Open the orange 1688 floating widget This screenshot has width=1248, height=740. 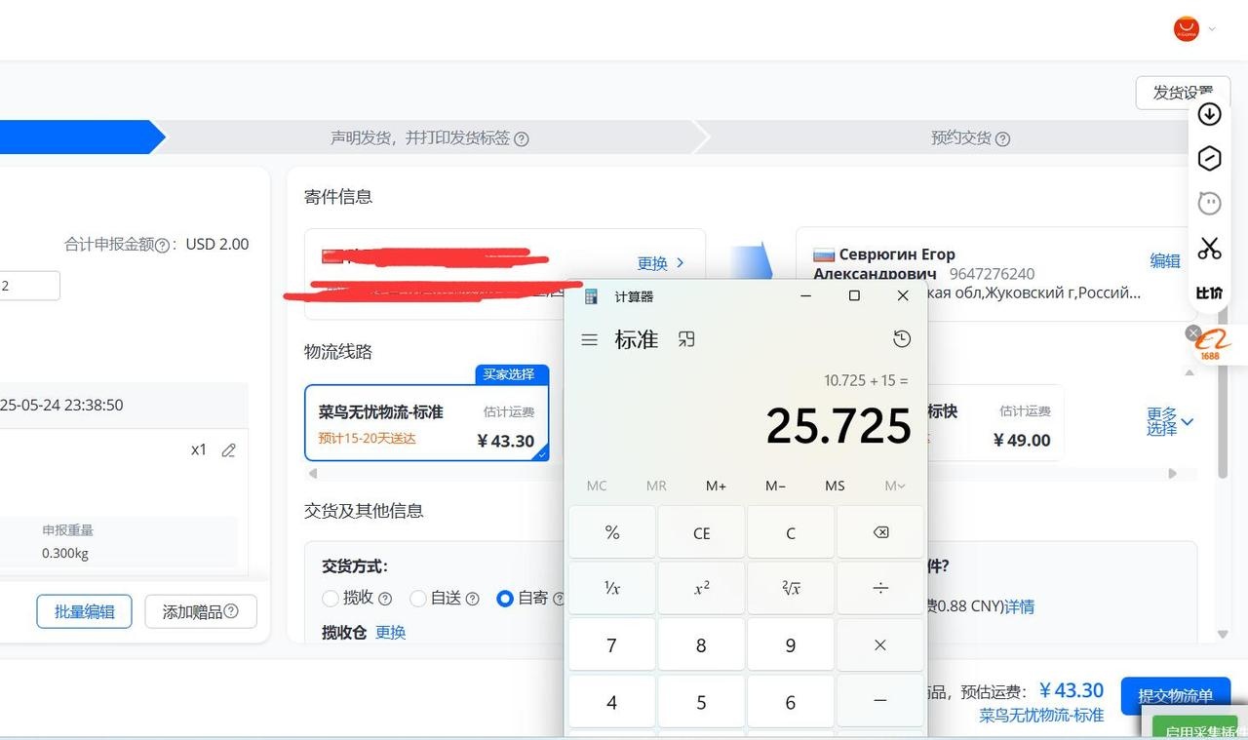tap(1215, 344)
